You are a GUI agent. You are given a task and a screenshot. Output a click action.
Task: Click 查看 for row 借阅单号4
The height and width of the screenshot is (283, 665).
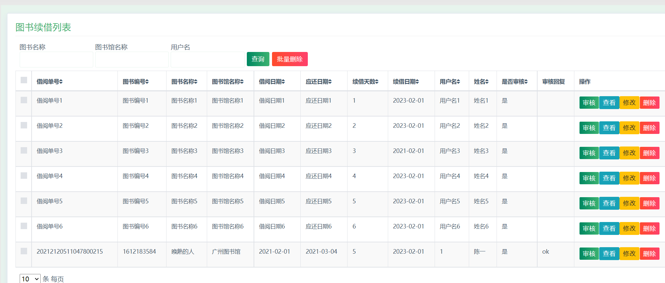609,178
